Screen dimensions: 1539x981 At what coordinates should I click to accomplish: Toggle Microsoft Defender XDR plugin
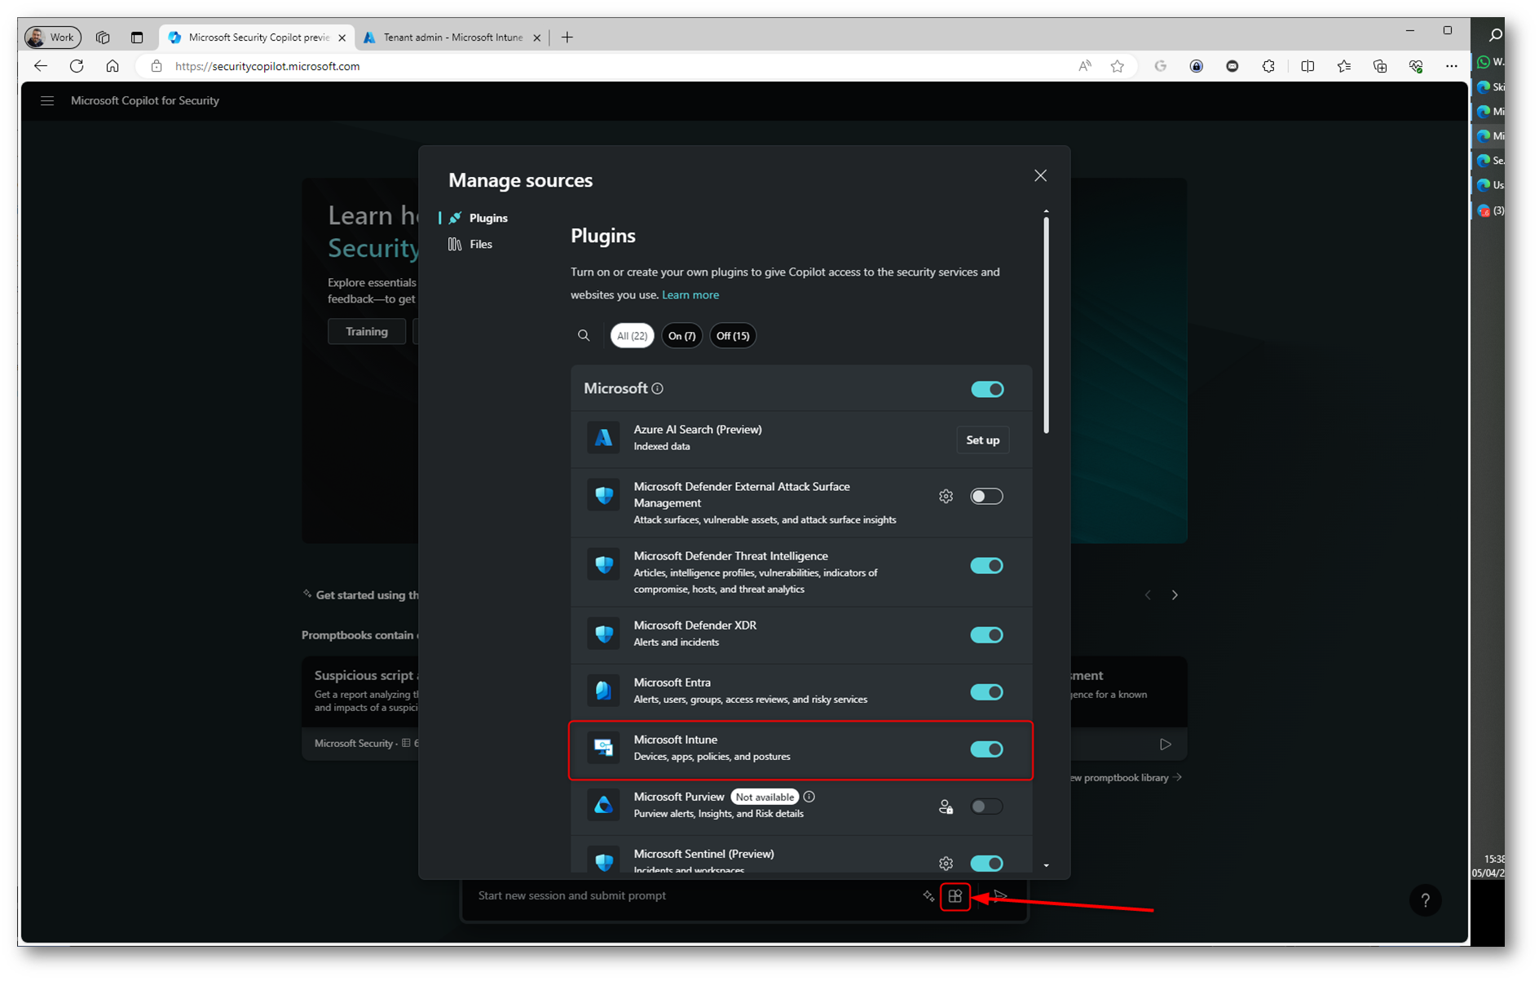pos(986,634)
